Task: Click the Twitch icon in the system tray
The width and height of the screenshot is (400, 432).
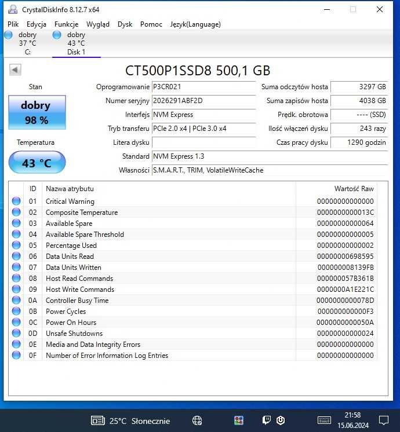Action: pyautogui.click(x=266, y=420)
